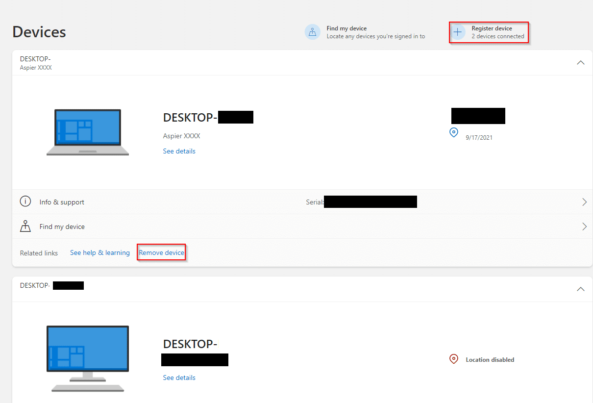Open the Register device button
The image size is (593, 403).
489,32
